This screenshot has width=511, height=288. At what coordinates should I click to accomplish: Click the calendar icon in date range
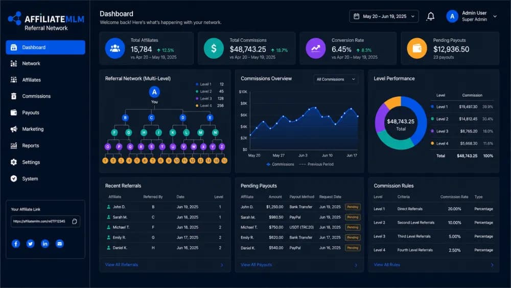[x=357, y=16]
